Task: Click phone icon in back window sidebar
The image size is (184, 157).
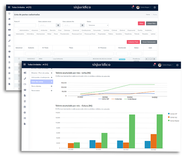Action: coord(9,40)
